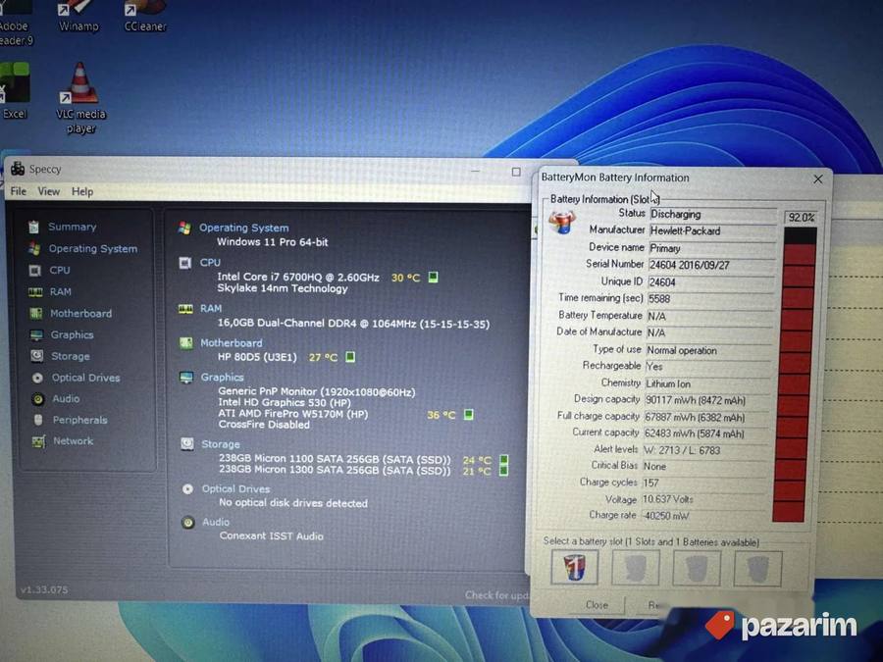This screenshot has height=662, width=883.
Task: Open the Motherboard heading link in summary
Action: pyautogui.click(x=232, y=343)
